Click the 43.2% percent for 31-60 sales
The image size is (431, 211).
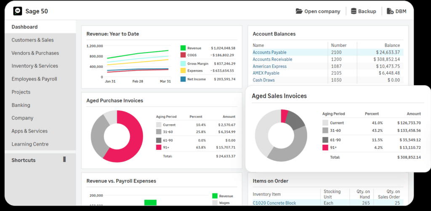pyautogui.click(x=377, y=130)
